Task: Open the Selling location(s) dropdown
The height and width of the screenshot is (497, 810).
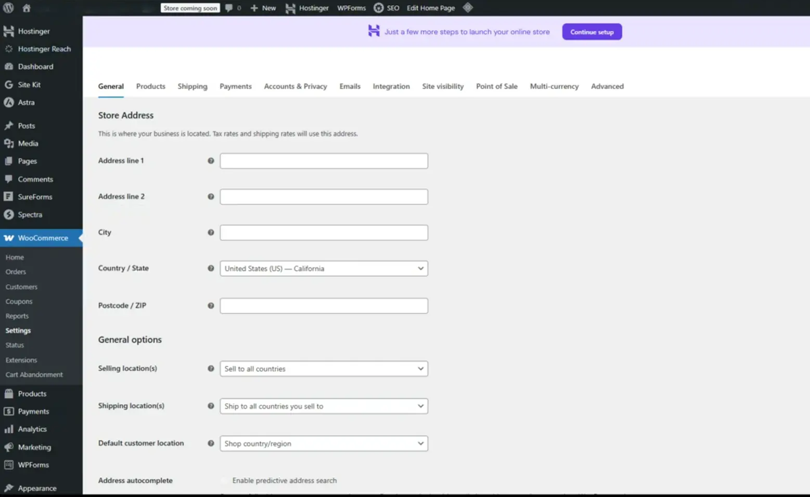Action: click(x=324, y=369)
